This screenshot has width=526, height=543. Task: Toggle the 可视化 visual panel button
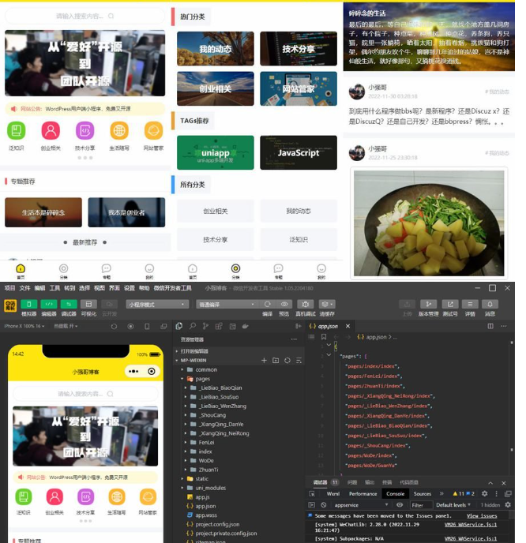click(88, 305)
